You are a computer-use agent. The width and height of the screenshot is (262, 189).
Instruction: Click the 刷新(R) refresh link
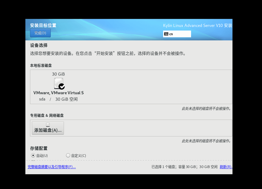click(x=226, y=167)
